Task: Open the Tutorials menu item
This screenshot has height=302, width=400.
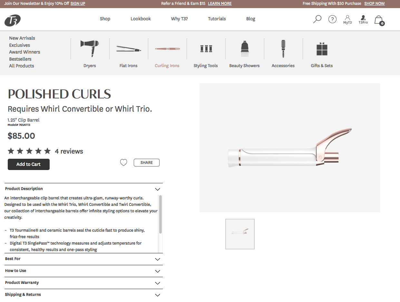Action: [217, 19]
